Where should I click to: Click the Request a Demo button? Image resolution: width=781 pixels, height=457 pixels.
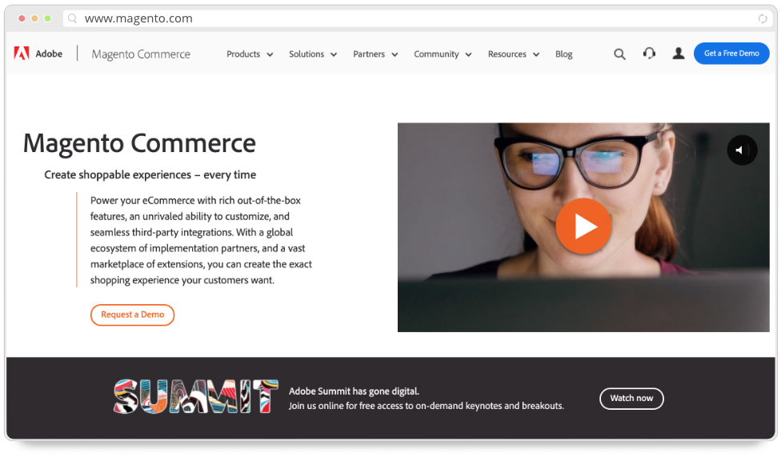(x=133, y=315)
